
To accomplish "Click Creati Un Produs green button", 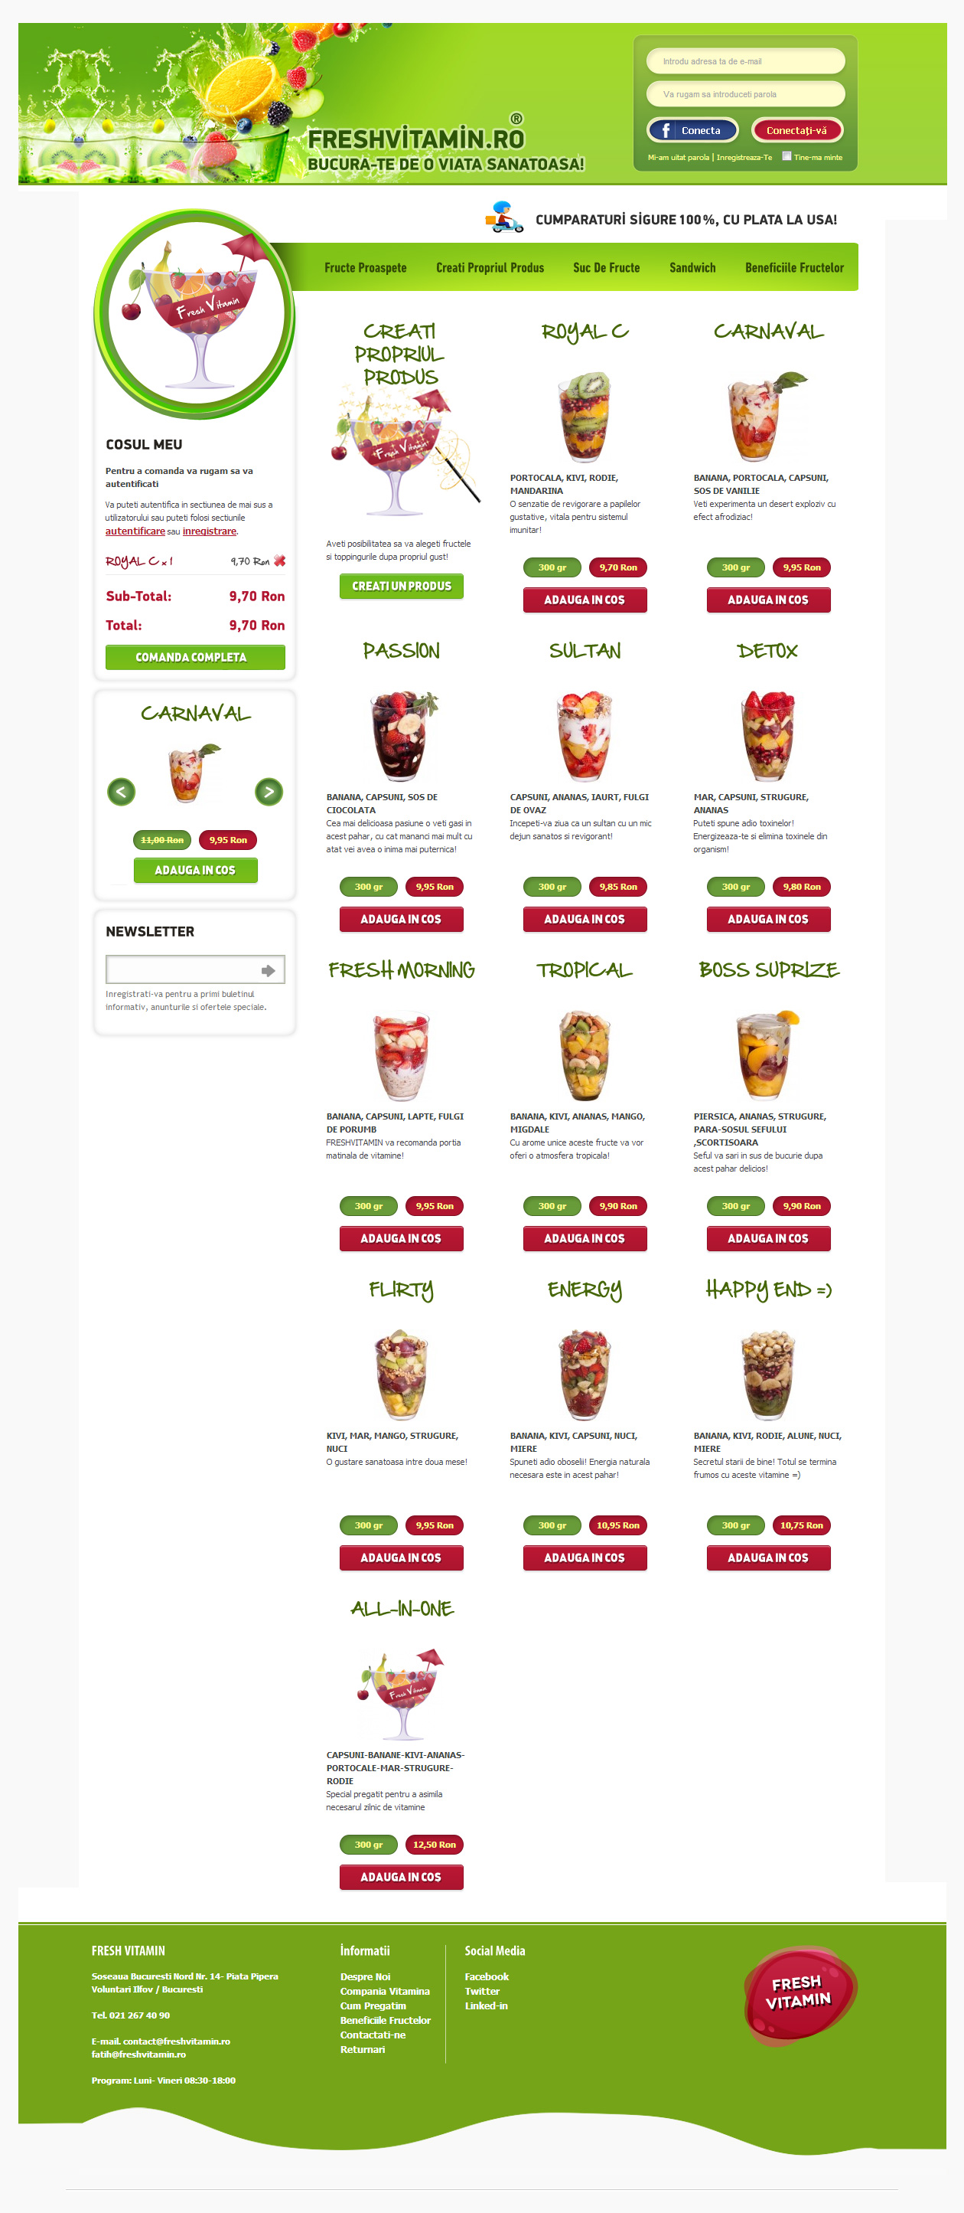I will (x=402, y=586).
